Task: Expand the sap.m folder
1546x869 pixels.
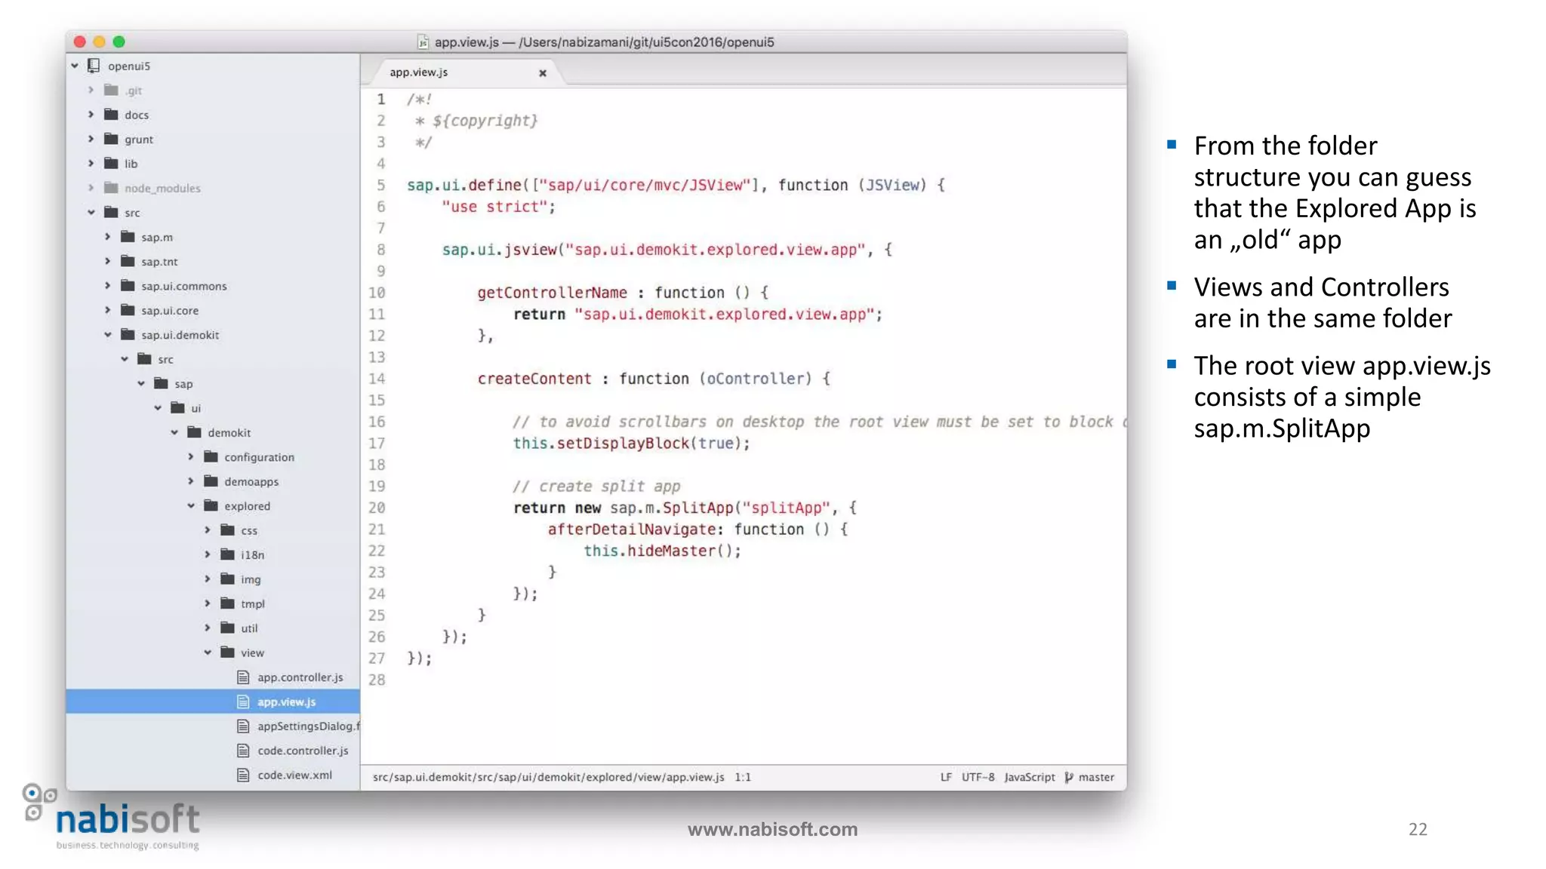Action: point(108,237)
